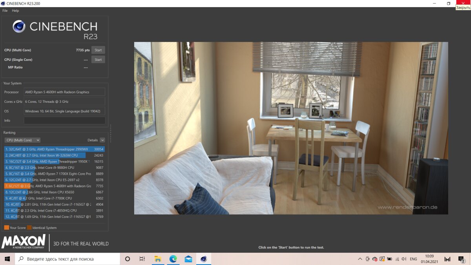Screen dimensions: 471x265
Task: Open the CPU (Multi Core) ranking dropdown
Action: (22, 140)
